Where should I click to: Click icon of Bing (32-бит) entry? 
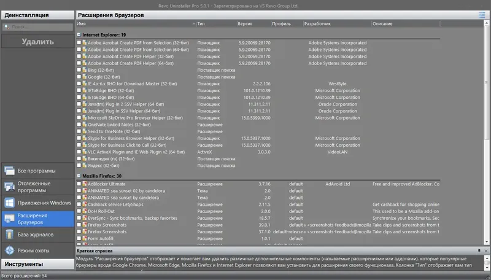pyautogui.click(x=85, y=70)
